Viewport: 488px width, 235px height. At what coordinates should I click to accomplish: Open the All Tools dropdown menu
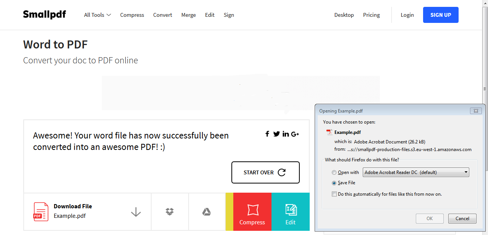(97, 15)
